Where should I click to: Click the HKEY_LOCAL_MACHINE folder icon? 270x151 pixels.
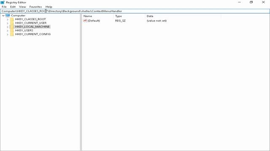(x=12, y=27)
